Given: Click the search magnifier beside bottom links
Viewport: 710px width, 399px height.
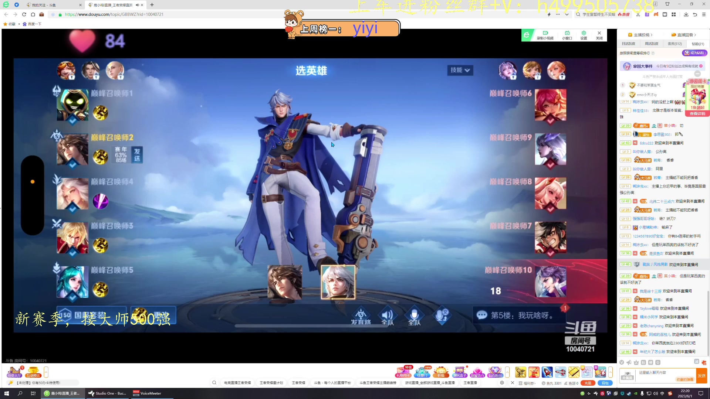Looking at the screenshot, I should [x=214, y=383].
